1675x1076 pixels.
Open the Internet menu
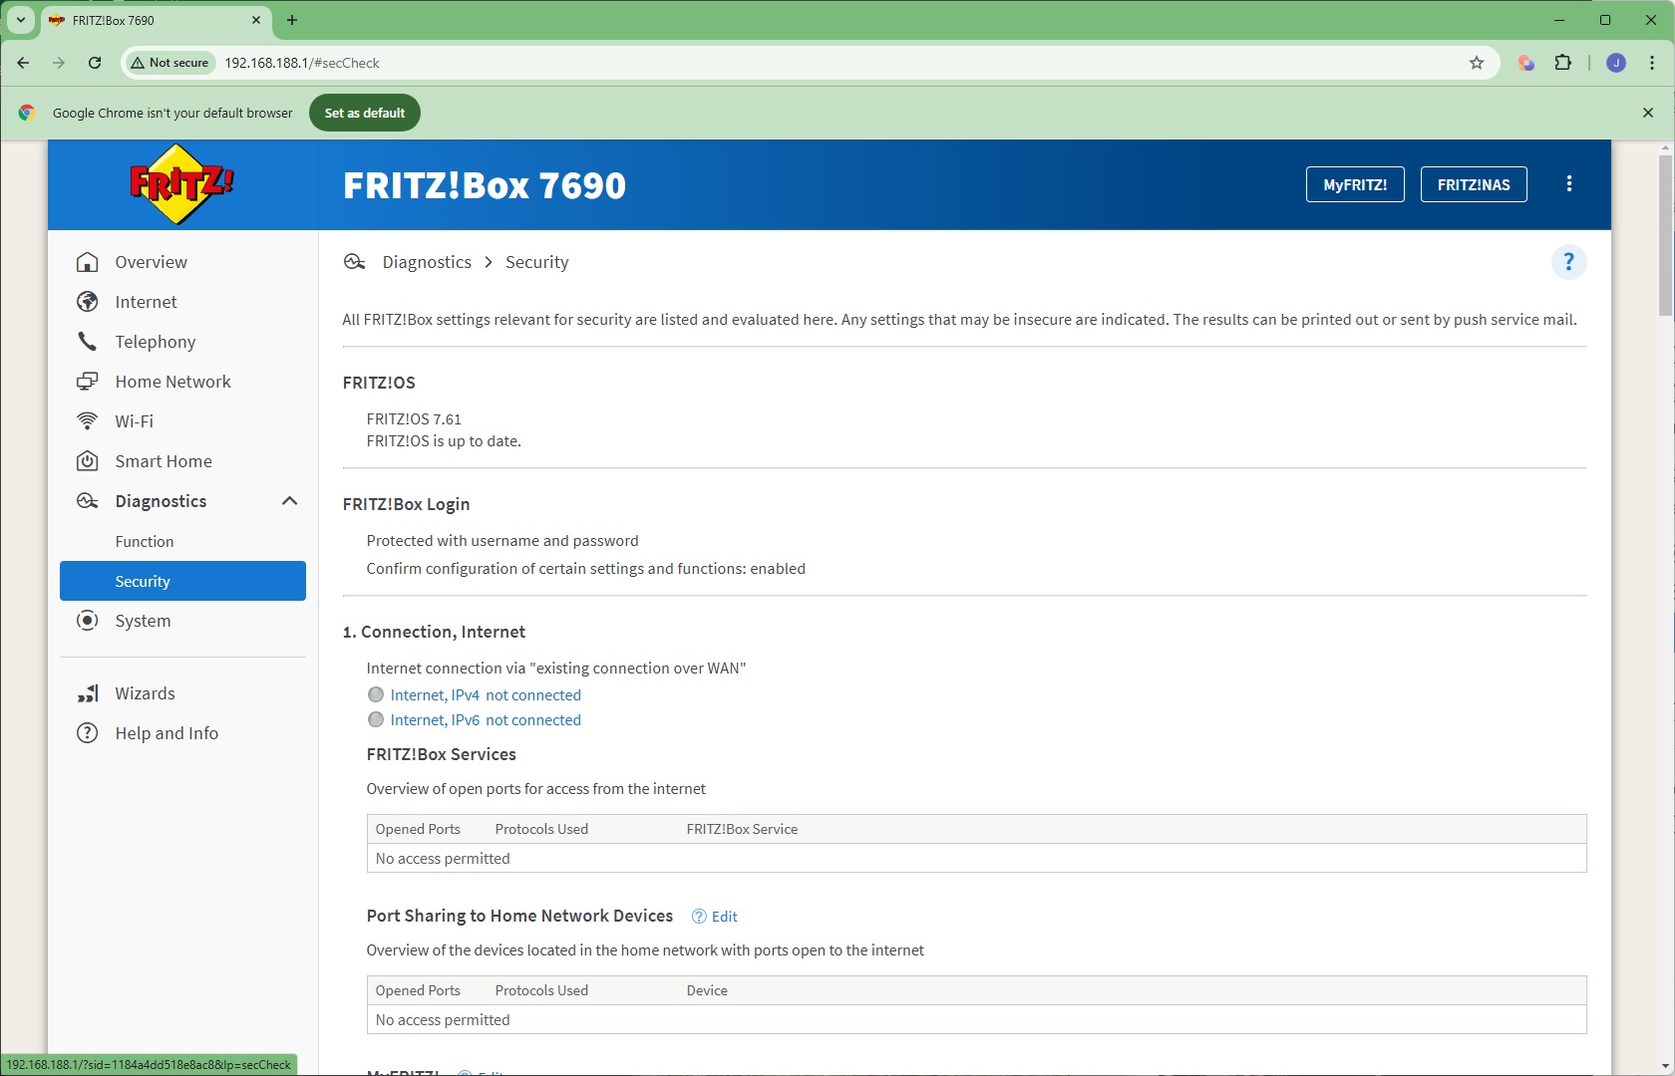[x=146, y=302]
